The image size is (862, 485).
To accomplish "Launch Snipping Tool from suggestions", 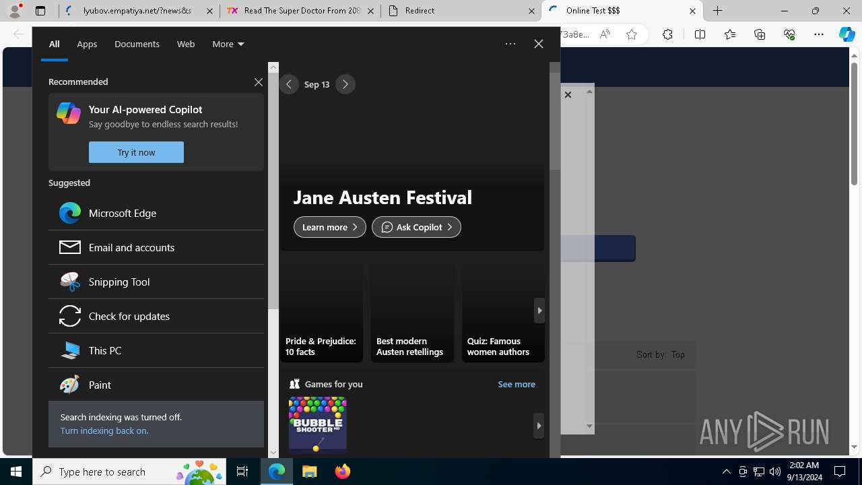I will (156, 282).
